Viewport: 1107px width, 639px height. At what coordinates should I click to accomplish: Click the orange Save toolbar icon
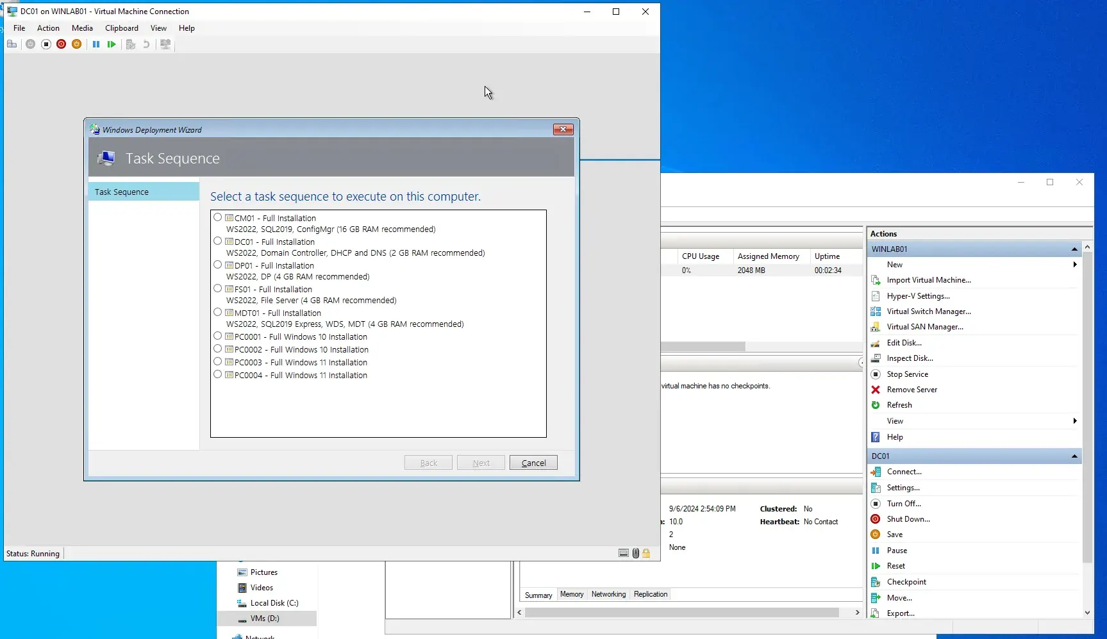[x=76, y=44]
